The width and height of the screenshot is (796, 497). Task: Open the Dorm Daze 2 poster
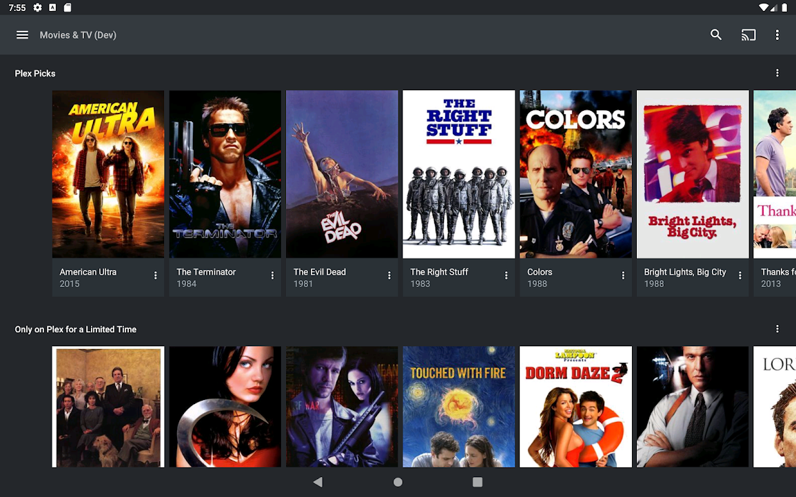coord(575,407)
